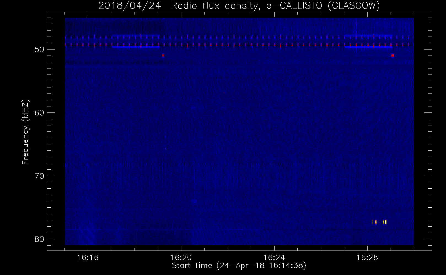Click the red burst spot near 16:29 at 51 MHz
This screenshot has width=446, height=275.
click(393, 56)
